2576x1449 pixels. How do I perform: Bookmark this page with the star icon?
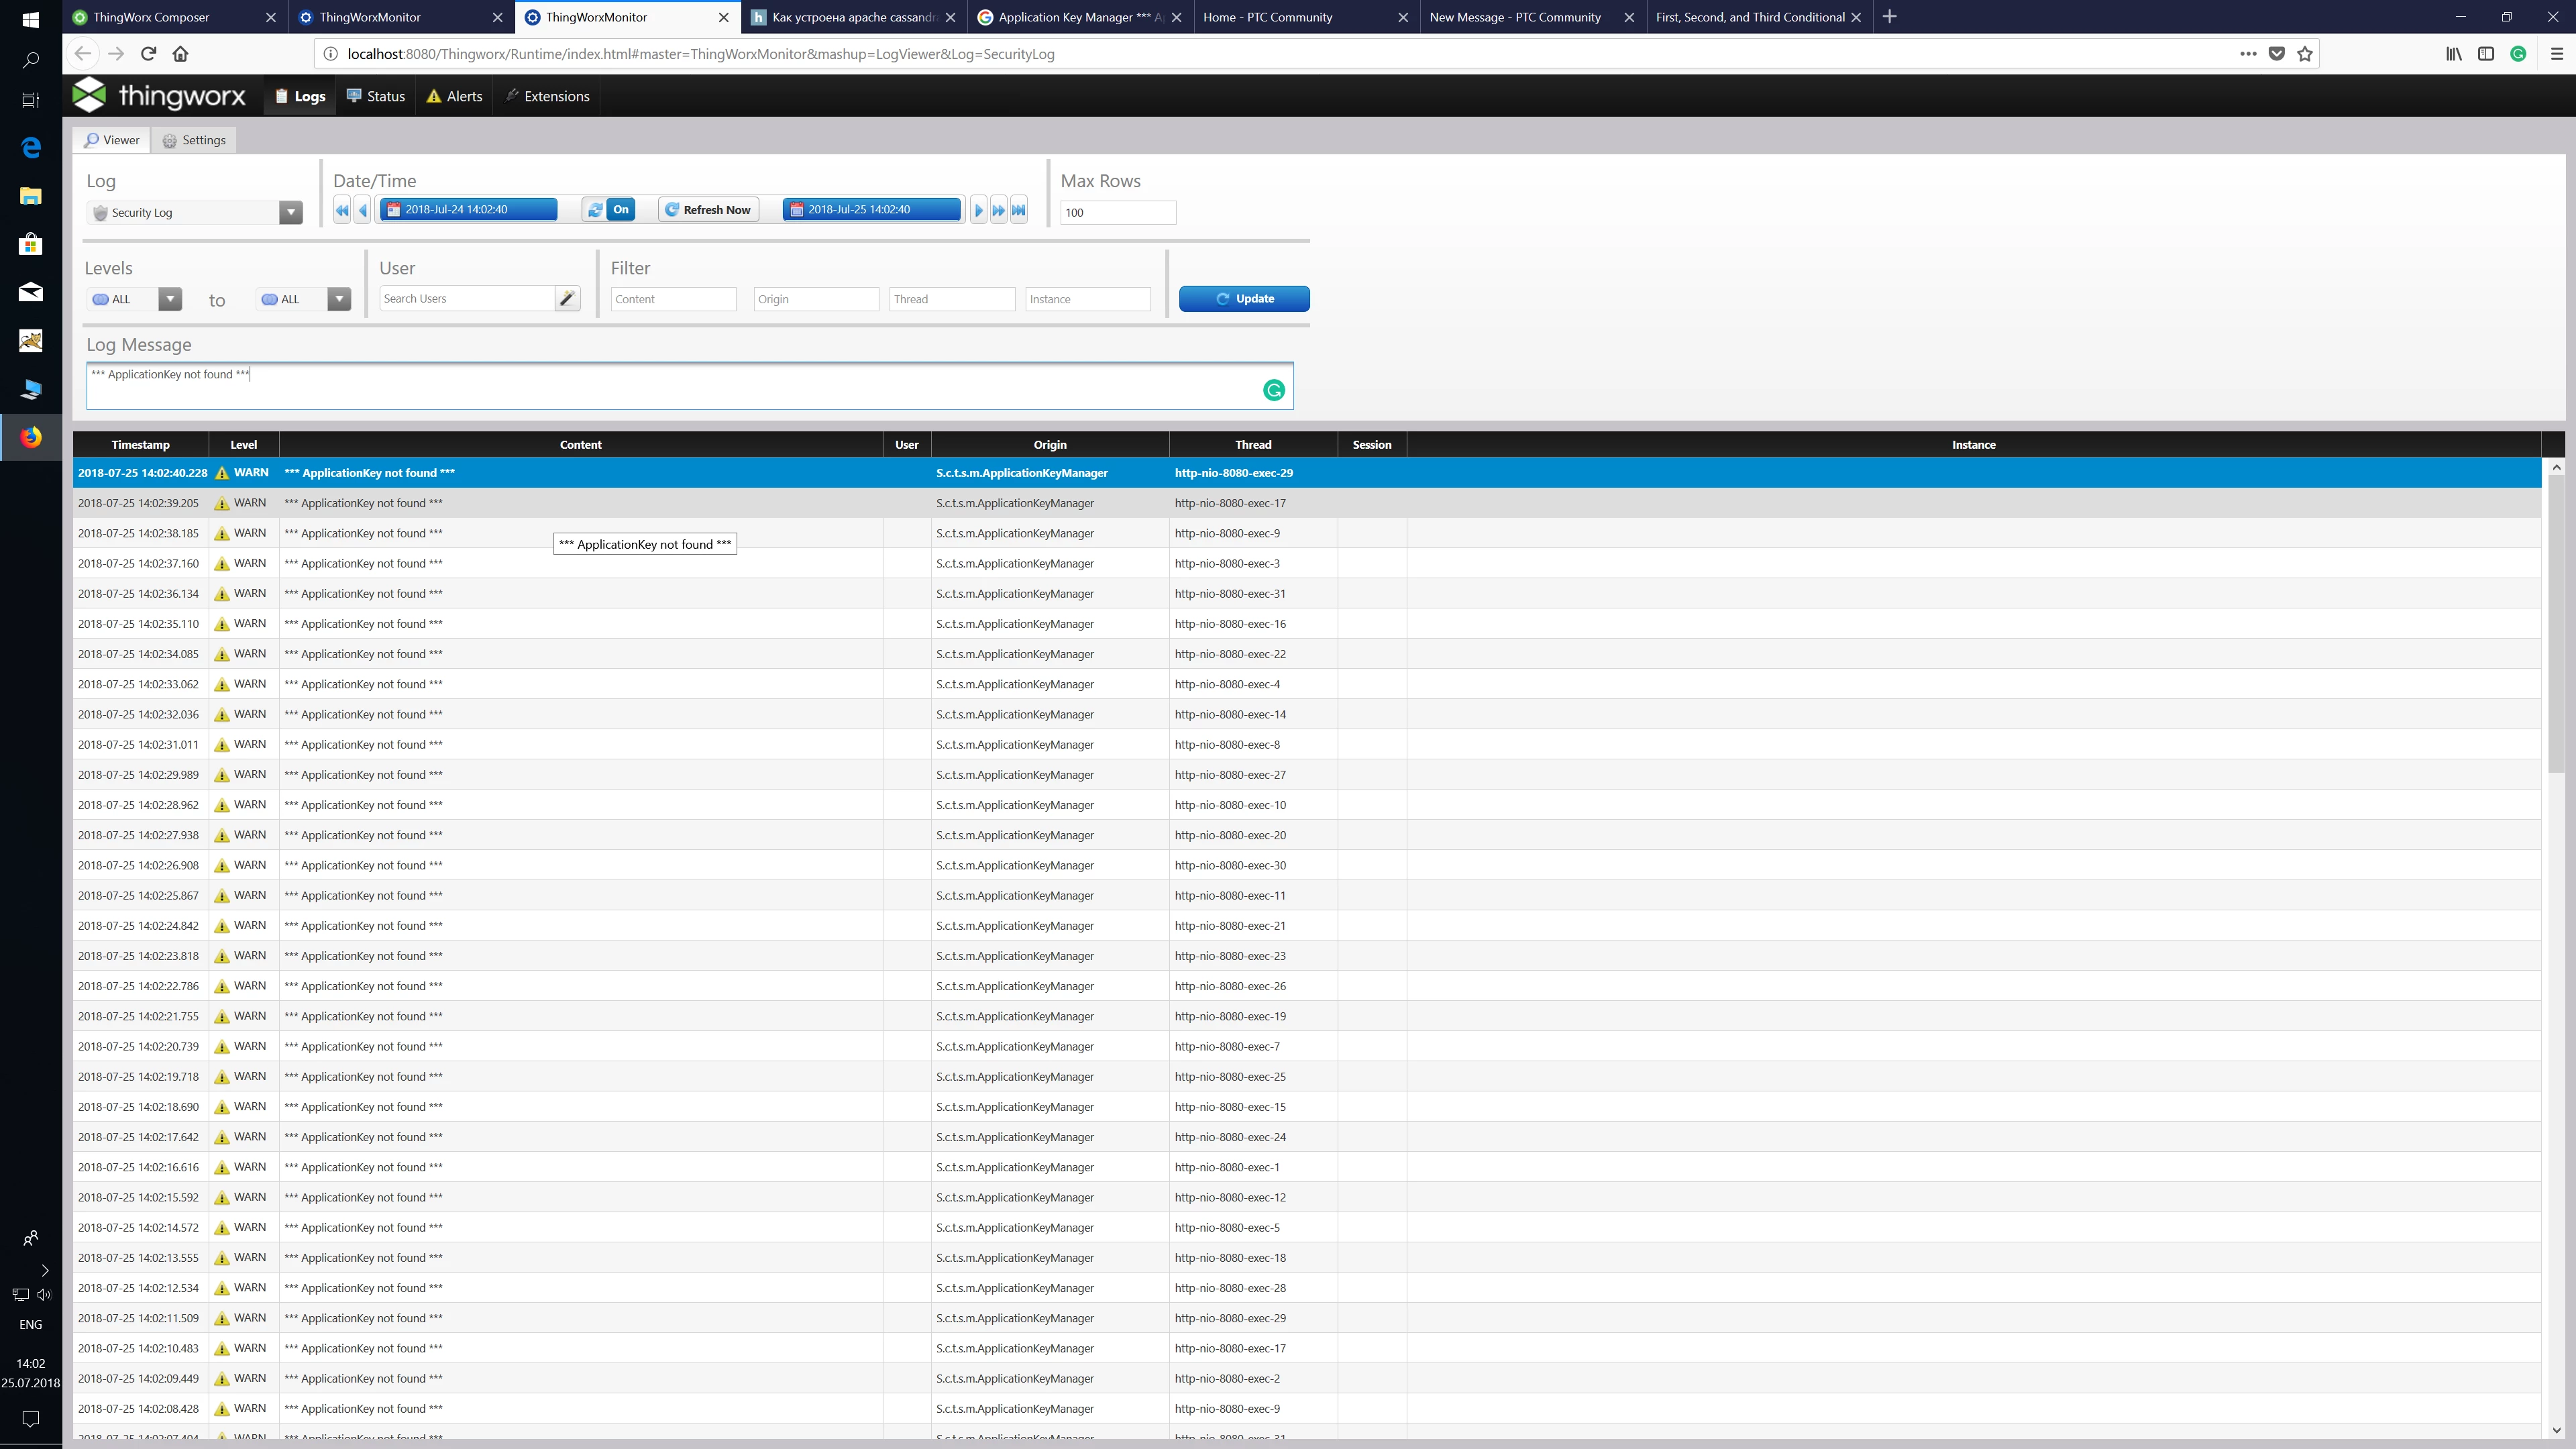pos(2305,54)
